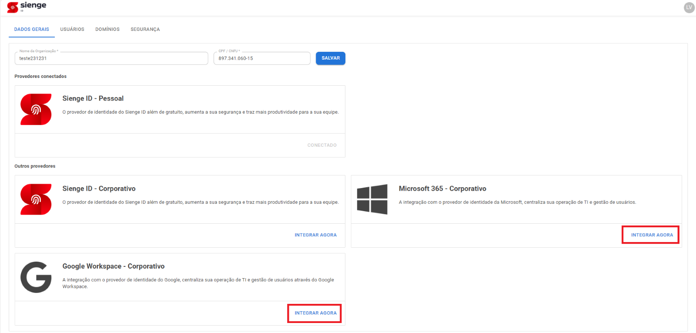This screenshot has height=333, width=696.
Task: Click the disabled Conectado label
Action: pos(322,145)
